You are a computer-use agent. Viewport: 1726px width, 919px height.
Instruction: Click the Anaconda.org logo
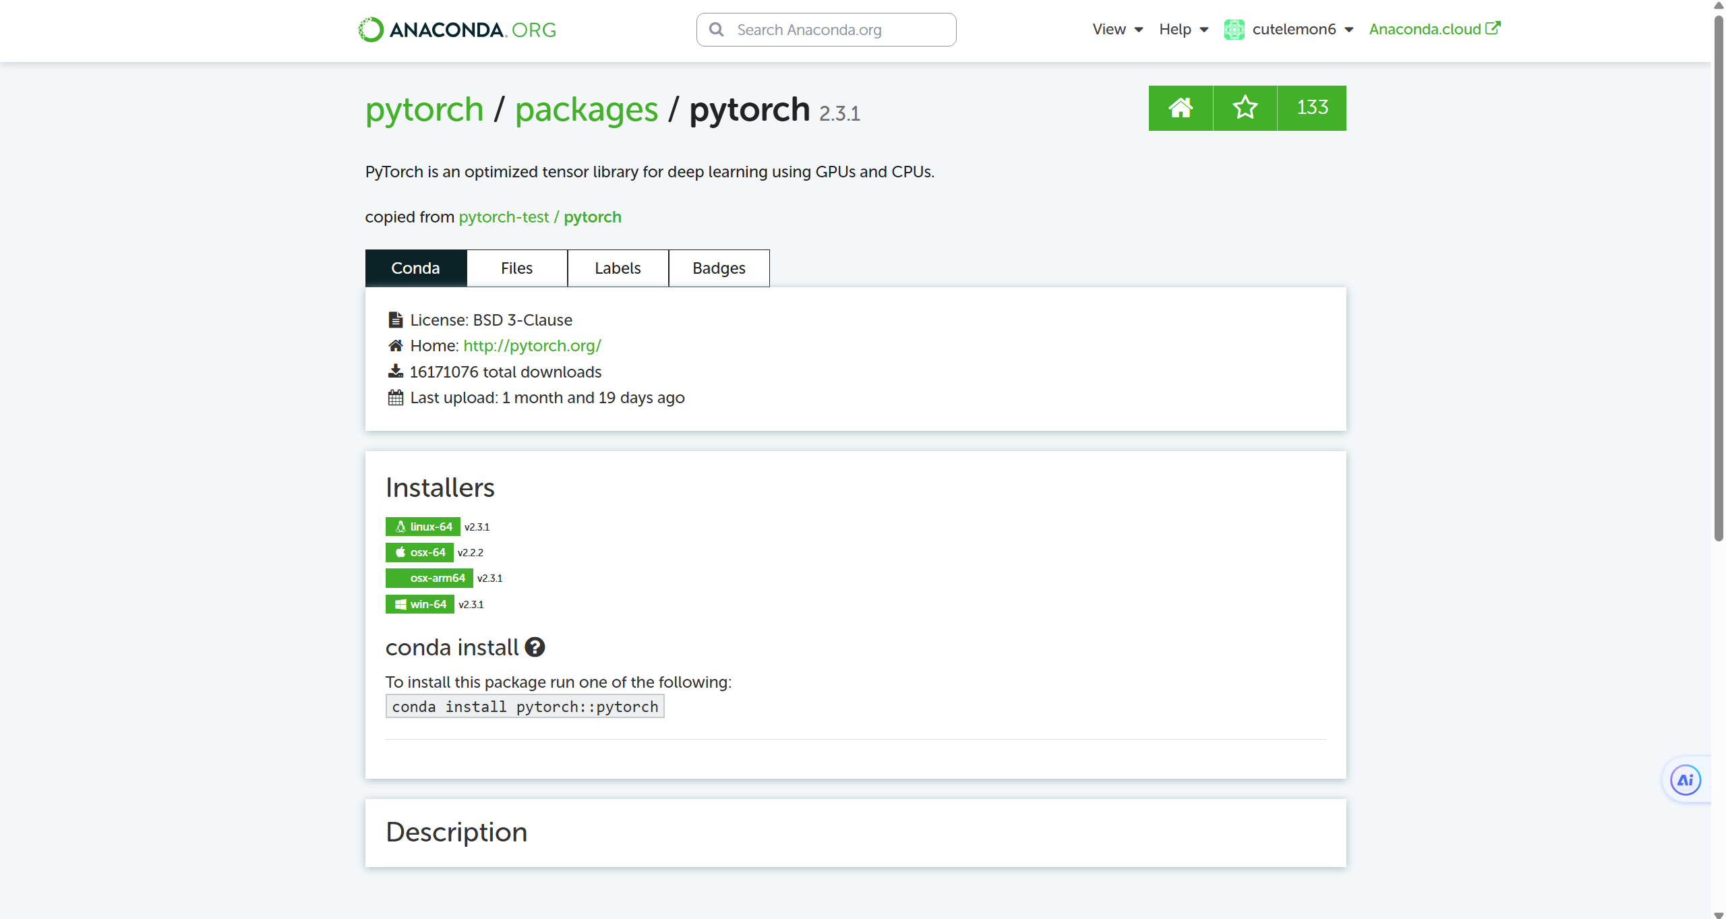[x=456, y=30]
